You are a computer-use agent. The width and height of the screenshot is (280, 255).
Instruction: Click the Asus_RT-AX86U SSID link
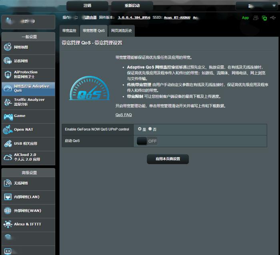(x=177, y=18)
